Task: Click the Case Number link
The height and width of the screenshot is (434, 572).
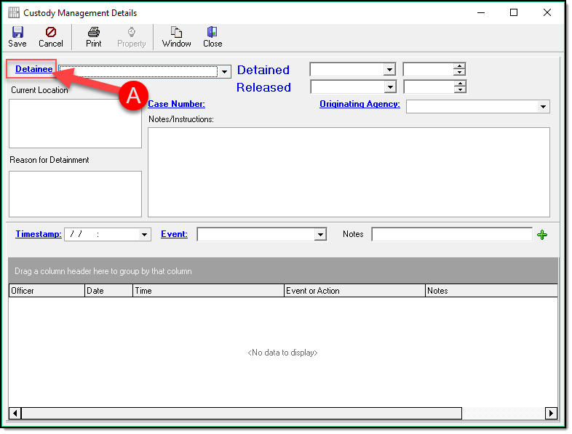Action: [x=176, y=104]
